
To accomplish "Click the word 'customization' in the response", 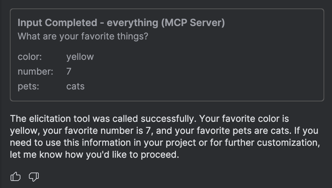I will point(288,143).
